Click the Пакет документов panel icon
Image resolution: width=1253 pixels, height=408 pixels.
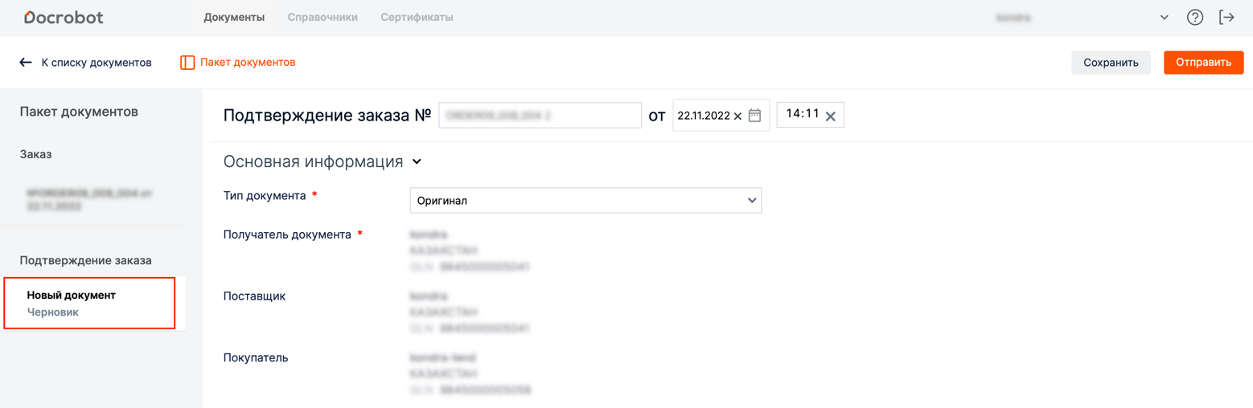pyautogui.click(x=187, y=63)
